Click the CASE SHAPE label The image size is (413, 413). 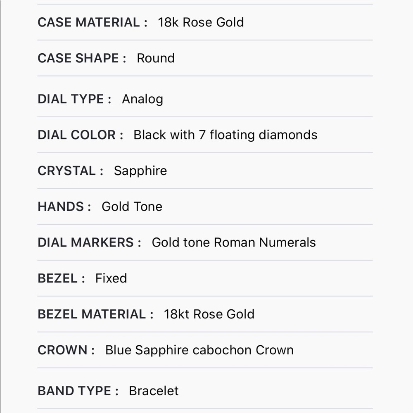tap(82, 58)
